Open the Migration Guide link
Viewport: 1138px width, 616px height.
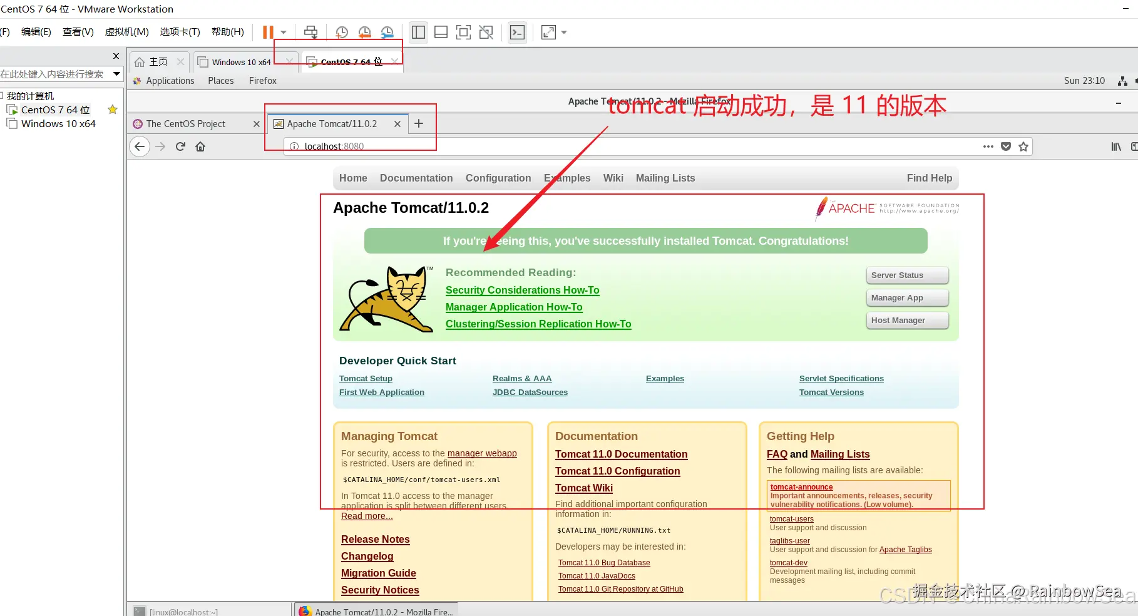coord(379,573)
